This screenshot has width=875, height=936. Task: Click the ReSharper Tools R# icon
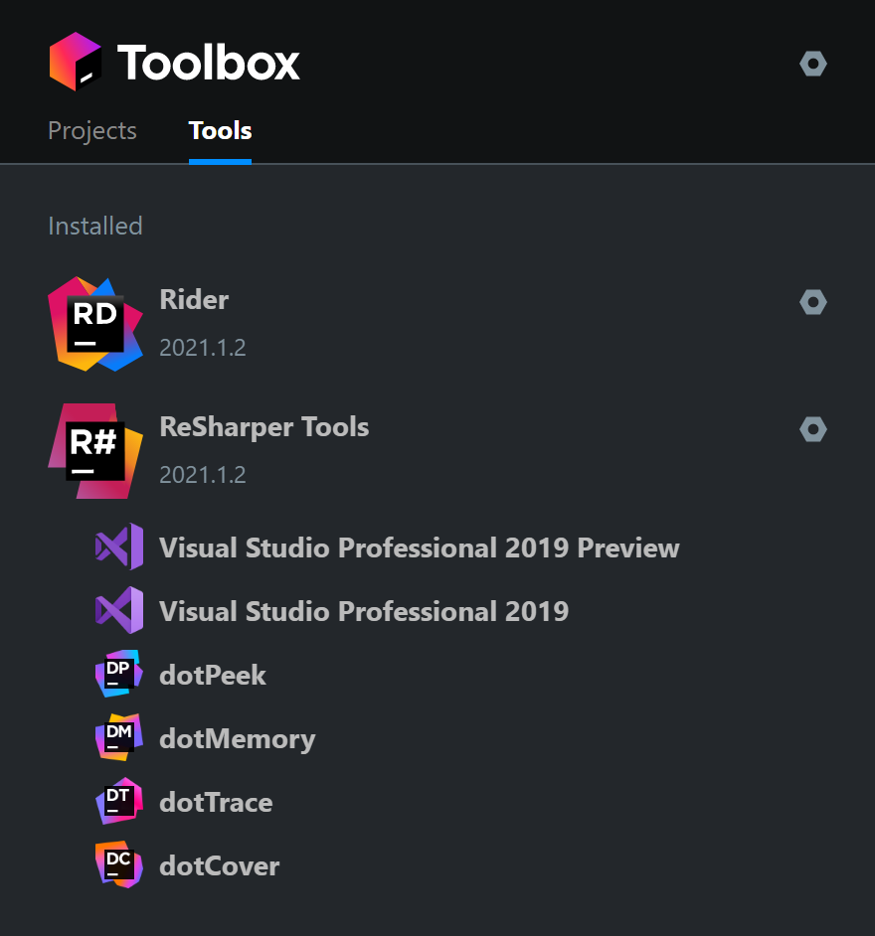[95, 451]
